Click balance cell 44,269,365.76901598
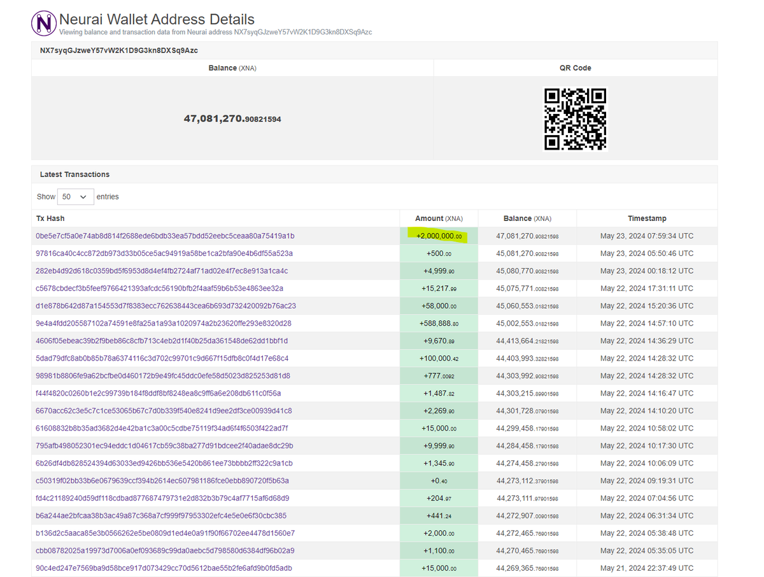Image resolution: width=764 pixels, height=577 pixels. (x=527, y=569)
